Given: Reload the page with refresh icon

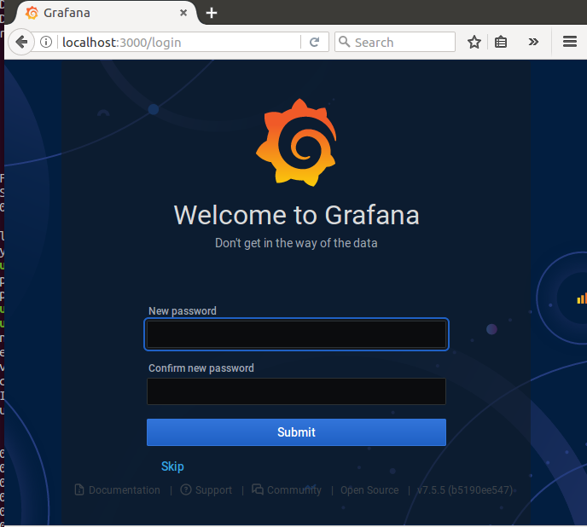Looking at the screenshot, I should click(x=315, y=42).
